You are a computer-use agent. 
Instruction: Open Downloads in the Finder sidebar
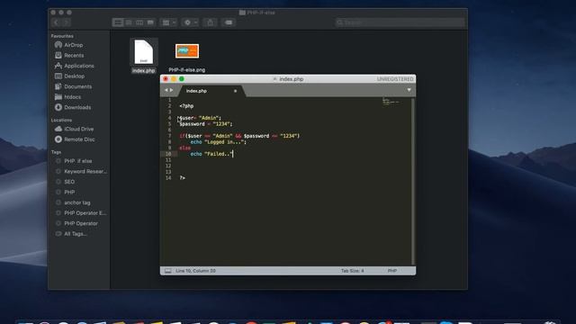77,108
